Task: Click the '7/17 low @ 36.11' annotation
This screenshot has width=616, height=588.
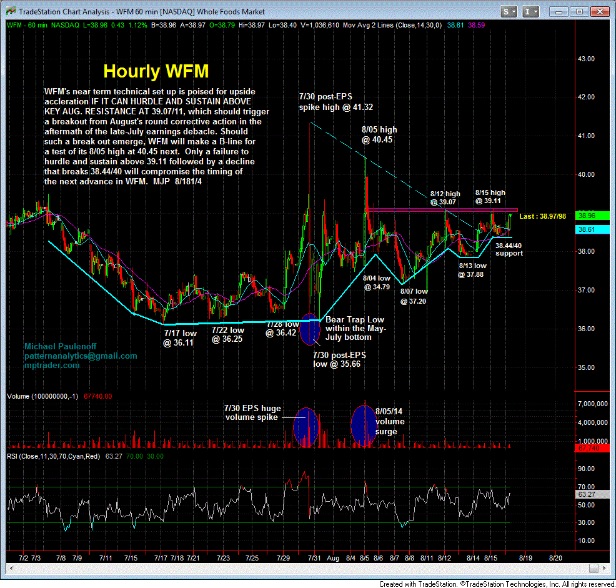Action: point(180,337)
